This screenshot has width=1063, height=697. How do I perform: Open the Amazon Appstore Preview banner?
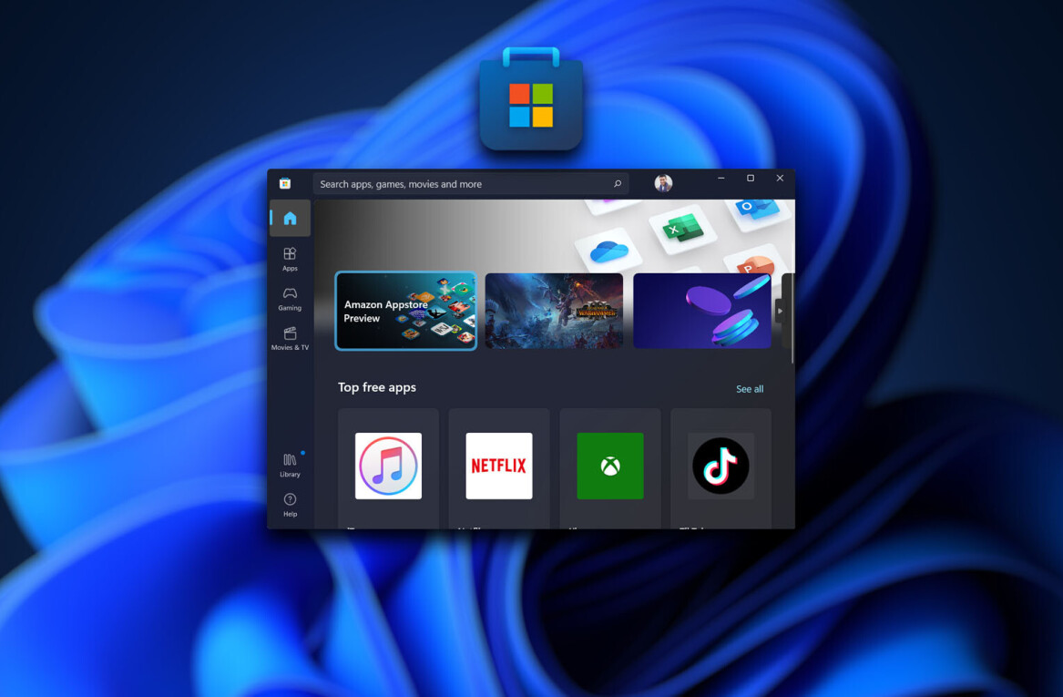click(405, 311)
